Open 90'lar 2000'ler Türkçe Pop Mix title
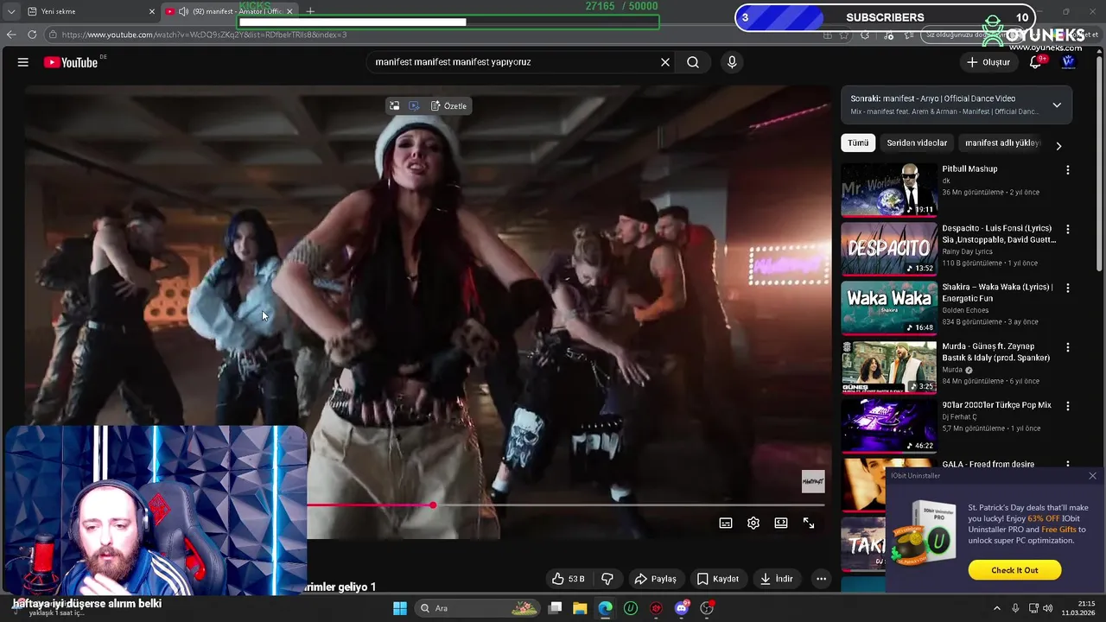 click(996, 405)
